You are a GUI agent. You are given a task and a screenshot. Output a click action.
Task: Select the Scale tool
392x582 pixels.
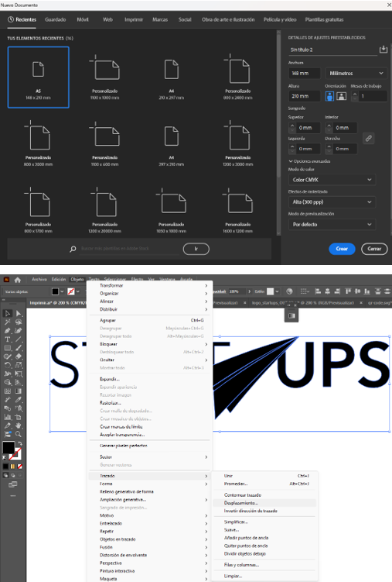click(19, 365)
